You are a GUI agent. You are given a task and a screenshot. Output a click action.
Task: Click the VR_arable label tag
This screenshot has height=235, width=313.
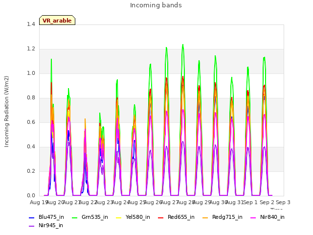pyautogui.click(x=57, y=20)
